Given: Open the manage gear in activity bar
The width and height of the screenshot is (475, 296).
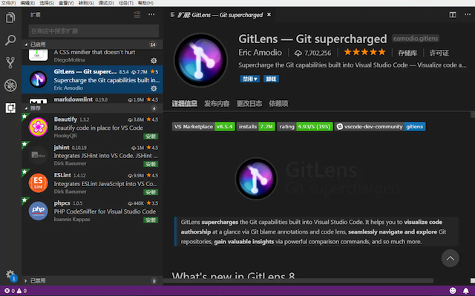Looking at the screenshot, I should 10,274.
